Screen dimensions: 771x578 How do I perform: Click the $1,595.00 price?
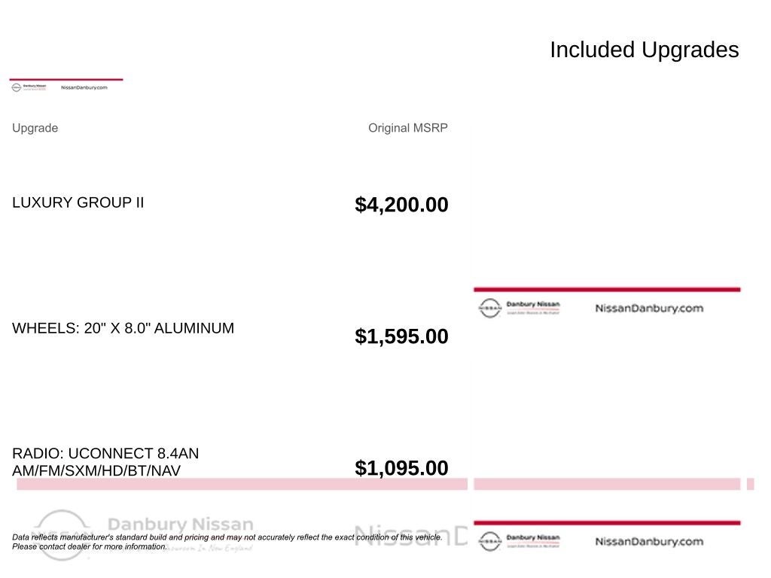click(401, 336)
